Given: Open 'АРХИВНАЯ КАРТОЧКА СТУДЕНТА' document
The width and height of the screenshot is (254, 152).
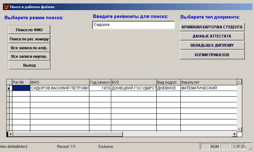Looking at the screenshot, I should tap(212, 27).
